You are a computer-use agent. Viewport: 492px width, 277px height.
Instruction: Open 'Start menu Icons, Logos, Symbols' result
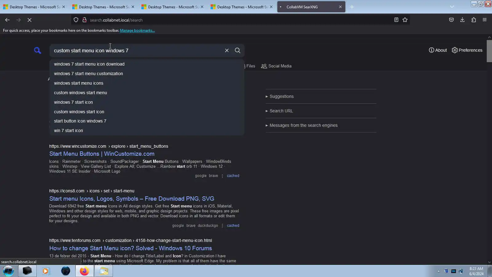pos(132,199)
